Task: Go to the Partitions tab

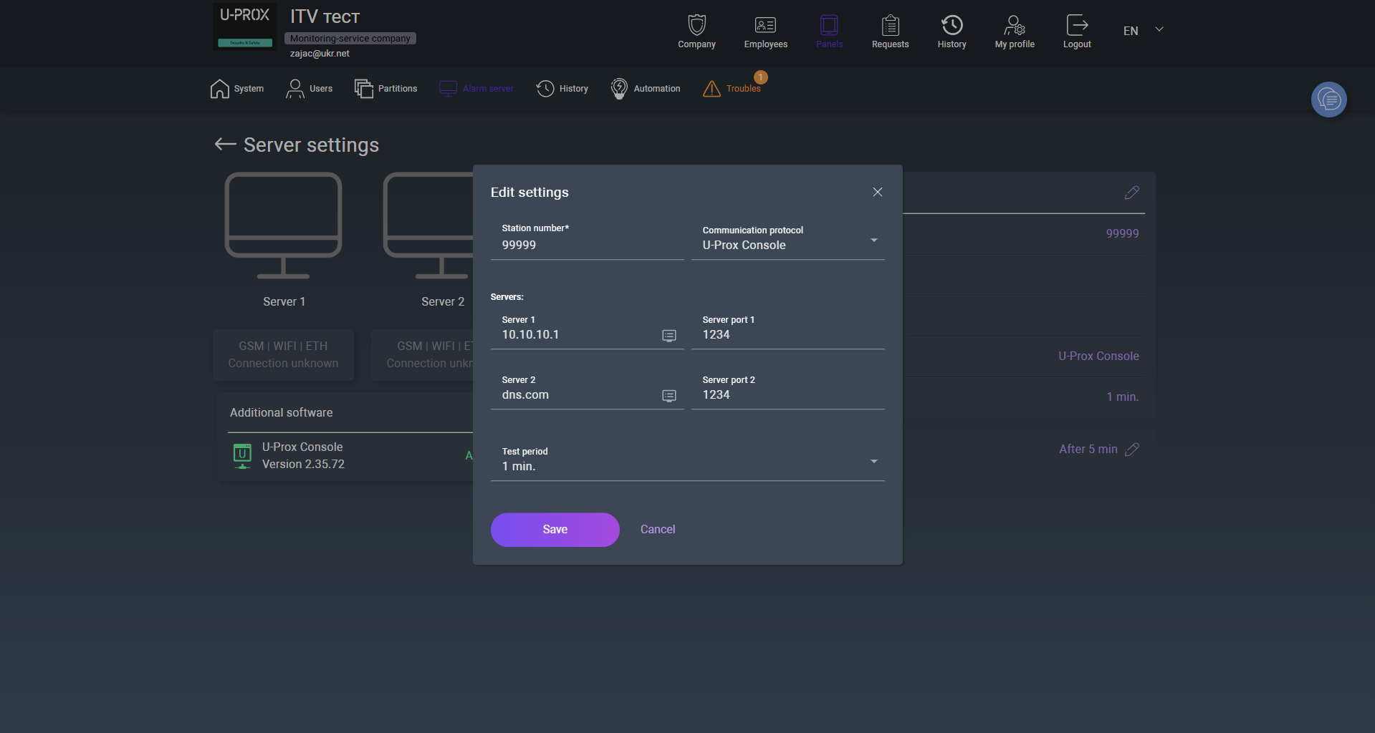Action: 386,89
